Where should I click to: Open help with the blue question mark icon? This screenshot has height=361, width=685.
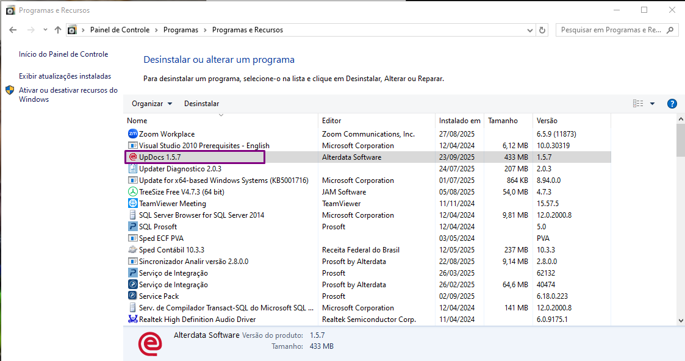pos(672,104)
